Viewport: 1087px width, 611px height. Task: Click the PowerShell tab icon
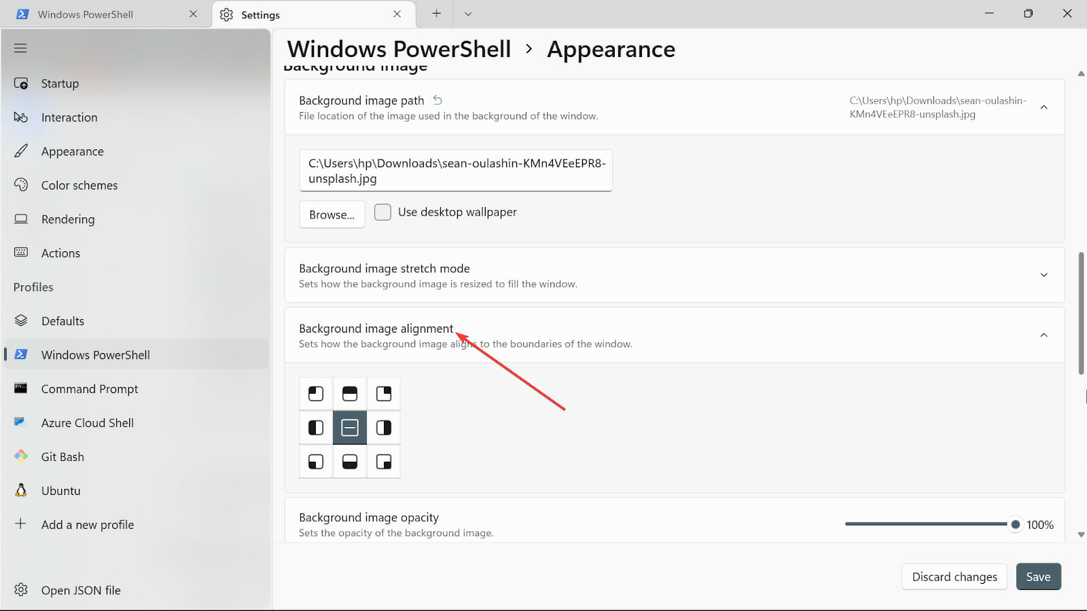tap(22, 14)
